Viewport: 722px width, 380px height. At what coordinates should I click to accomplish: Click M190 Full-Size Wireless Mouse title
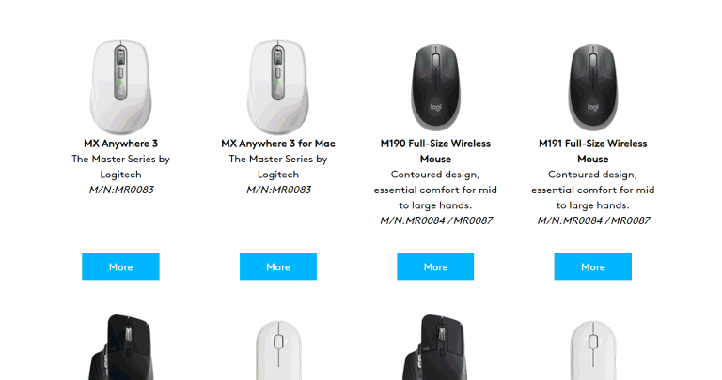435,151
